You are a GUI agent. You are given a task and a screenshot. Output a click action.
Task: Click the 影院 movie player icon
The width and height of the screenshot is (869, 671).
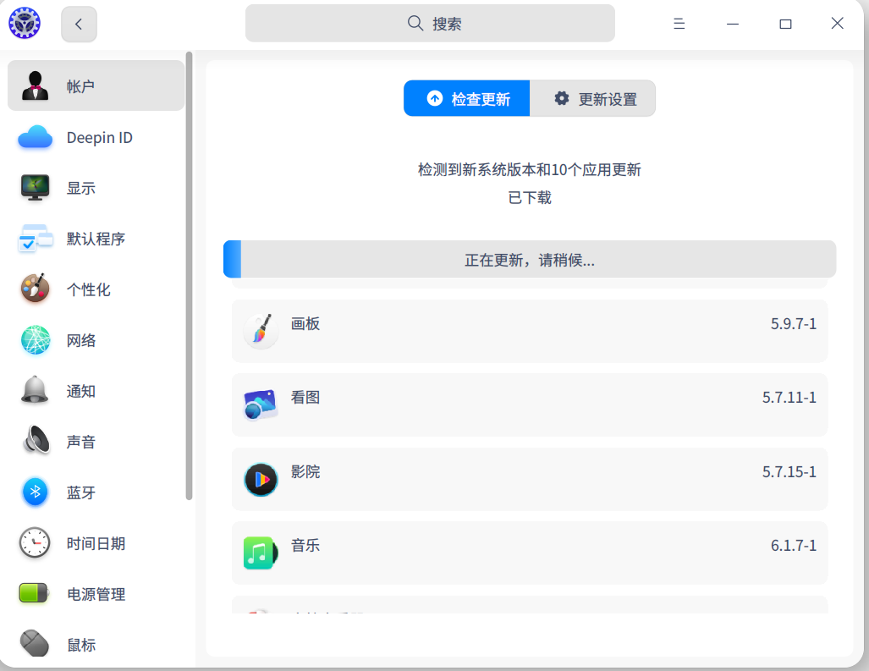pos(261,479)
